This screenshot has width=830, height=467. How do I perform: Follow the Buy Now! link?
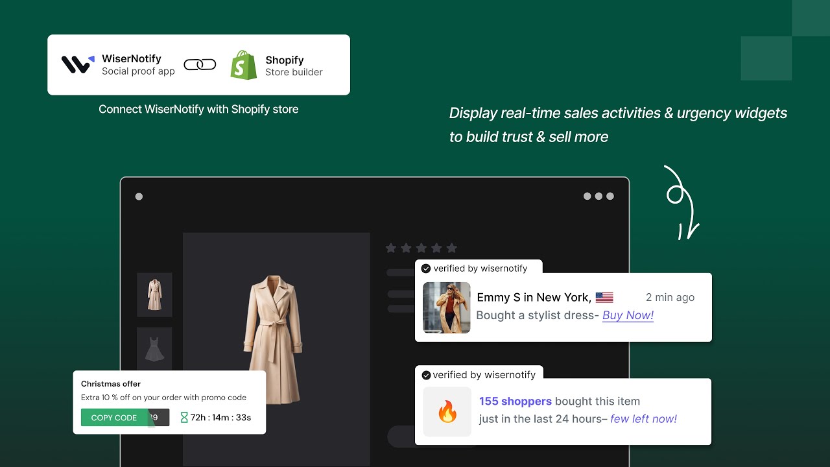(x=628, y=315)
